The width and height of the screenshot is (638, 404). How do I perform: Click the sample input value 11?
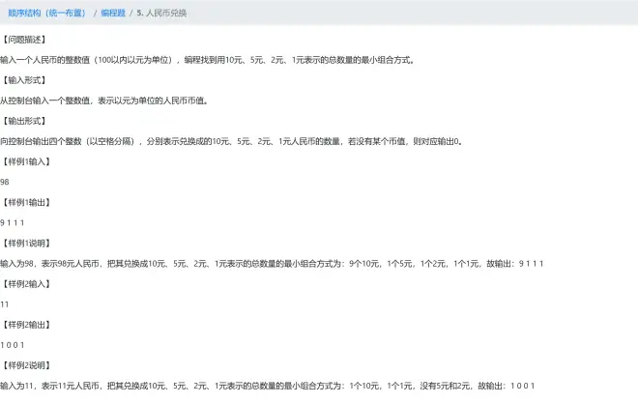[5, 304]
